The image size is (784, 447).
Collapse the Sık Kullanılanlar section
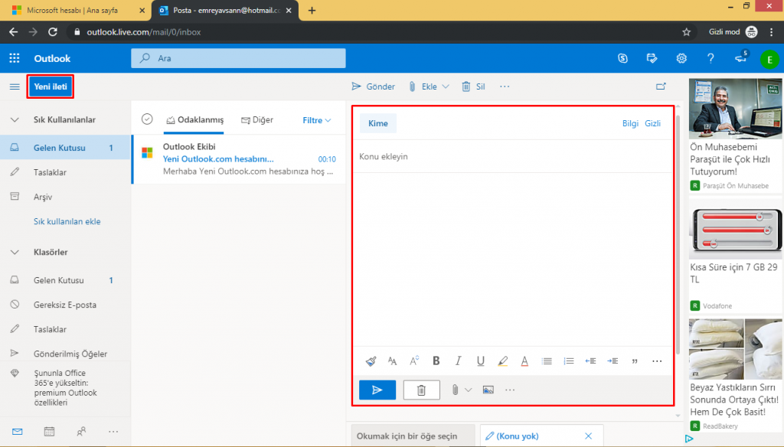(x=15, y=120)
